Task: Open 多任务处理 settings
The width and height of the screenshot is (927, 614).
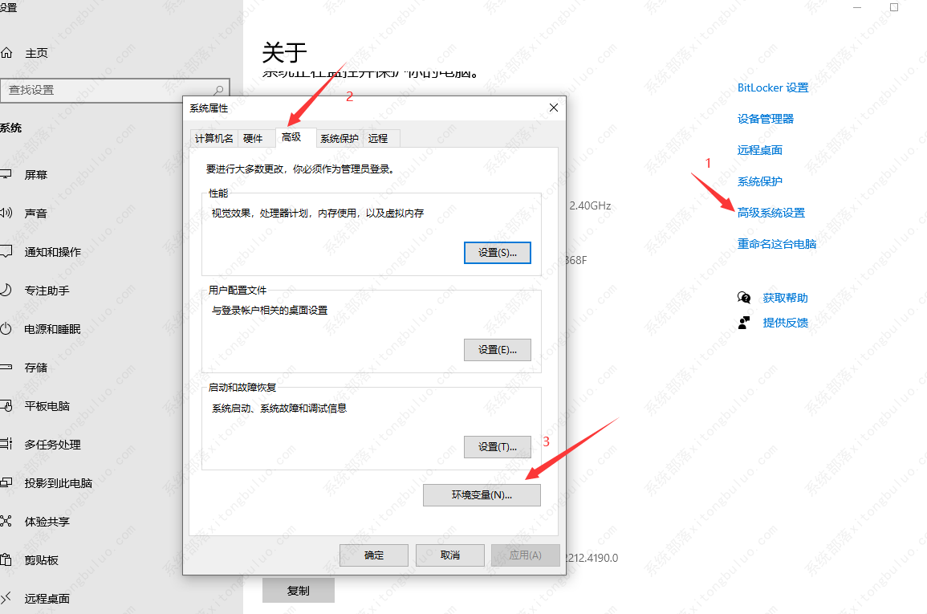Action: click(x=54, y=444)
